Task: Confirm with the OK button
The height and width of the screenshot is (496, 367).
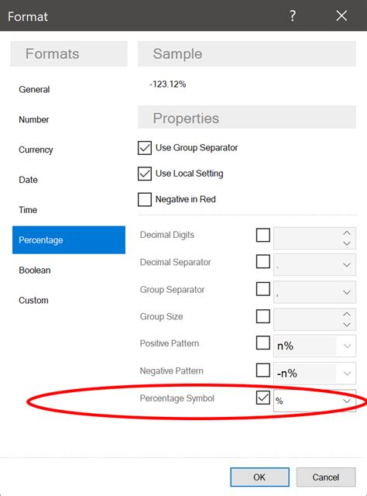Action: [259, 477]
